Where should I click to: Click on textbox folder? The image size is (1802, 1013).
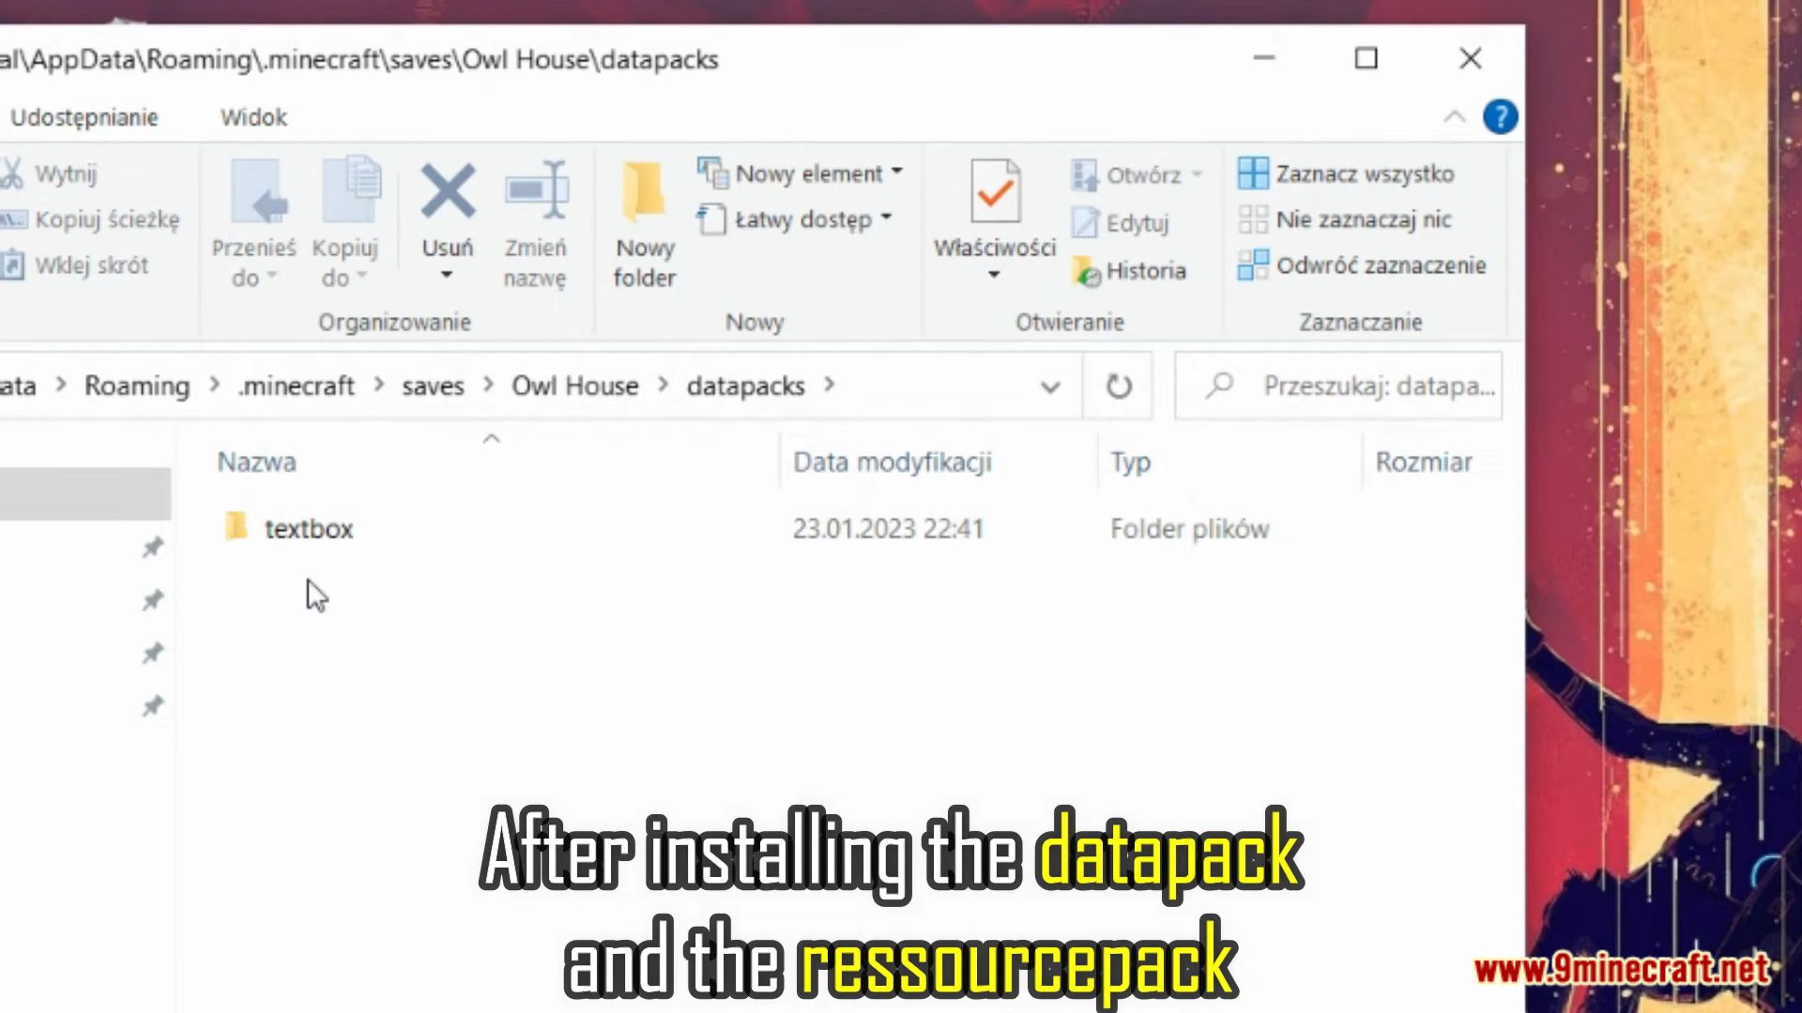point(306,528)
